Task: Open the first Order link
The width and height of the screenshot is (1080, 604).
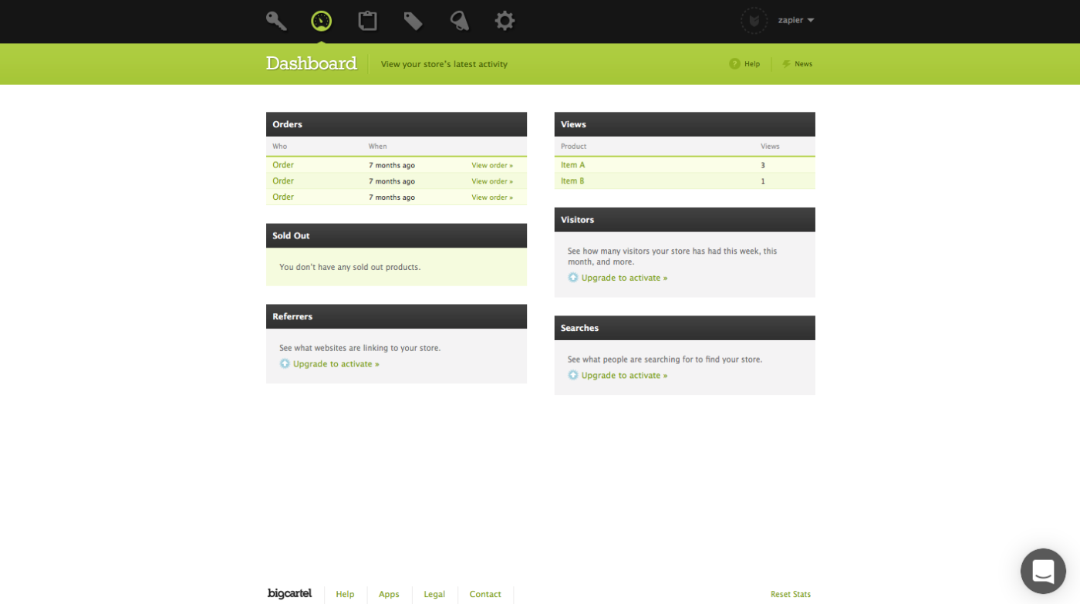Action: (283, 165)
